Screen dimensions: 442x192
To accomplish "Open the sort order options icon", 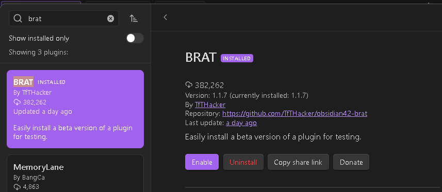I will (134, 19).
